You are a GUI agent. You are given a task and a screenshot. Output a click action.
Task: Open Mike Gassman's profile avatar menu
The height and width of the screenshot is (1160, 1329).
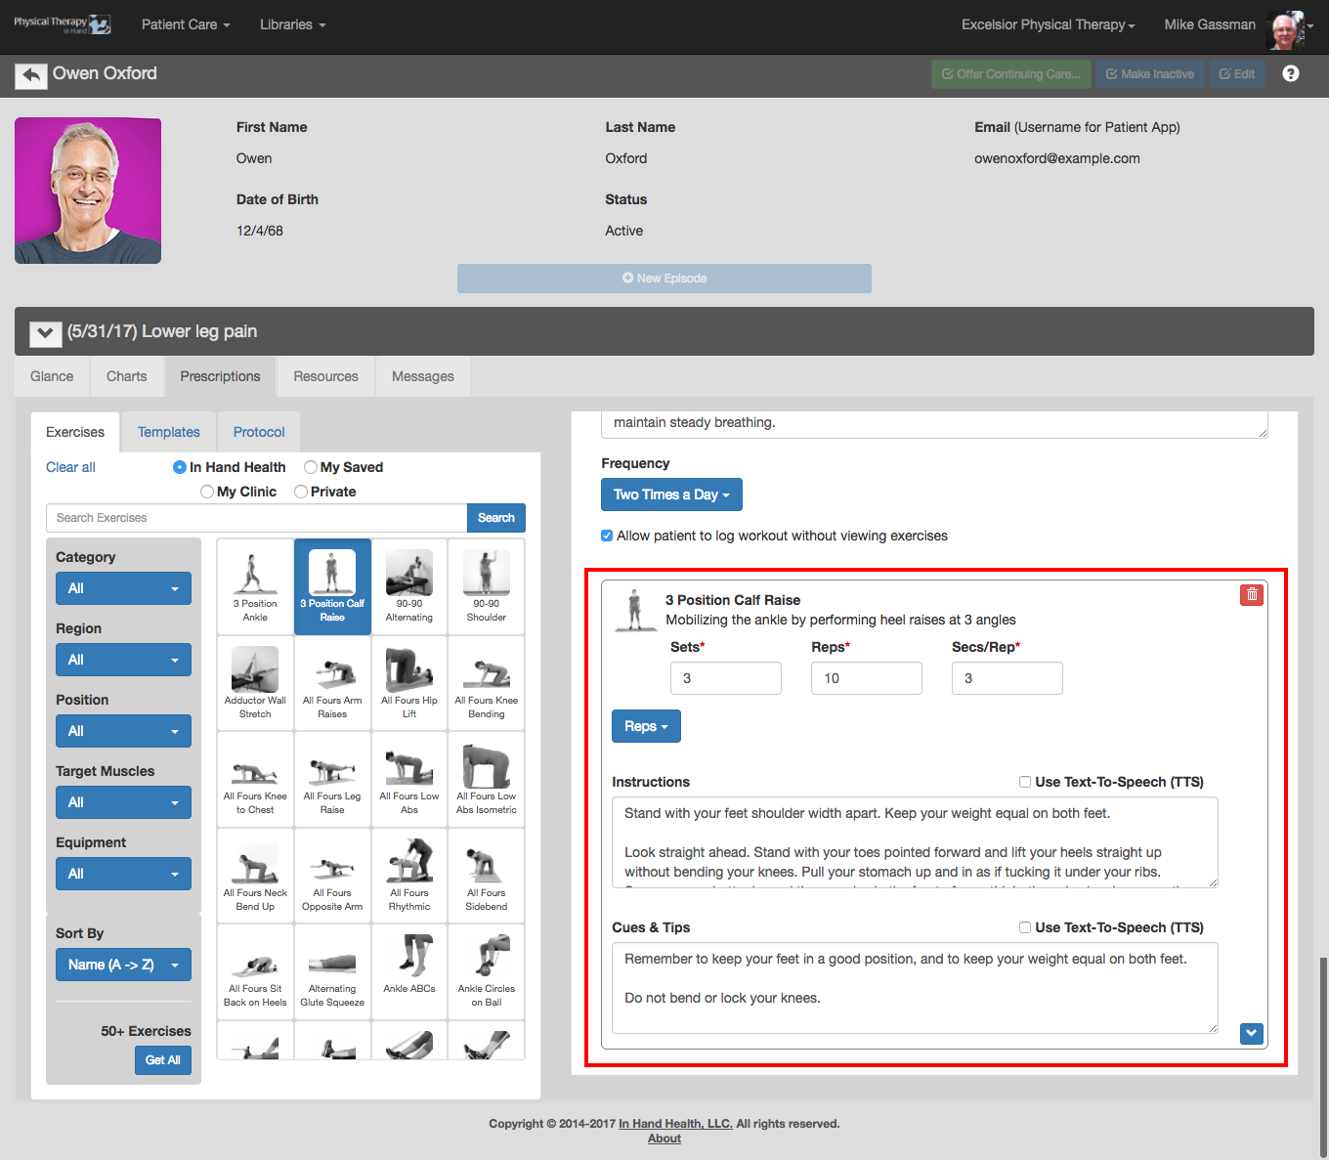tap(1289, 26)
